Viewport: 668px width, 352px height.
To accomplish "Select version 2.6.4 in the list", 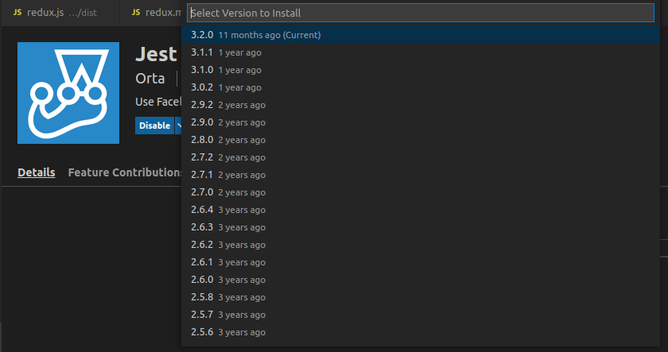I will coord(421,210).
